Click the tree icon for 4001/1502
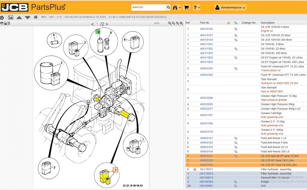The image size is (307, 190). (236, 49)
